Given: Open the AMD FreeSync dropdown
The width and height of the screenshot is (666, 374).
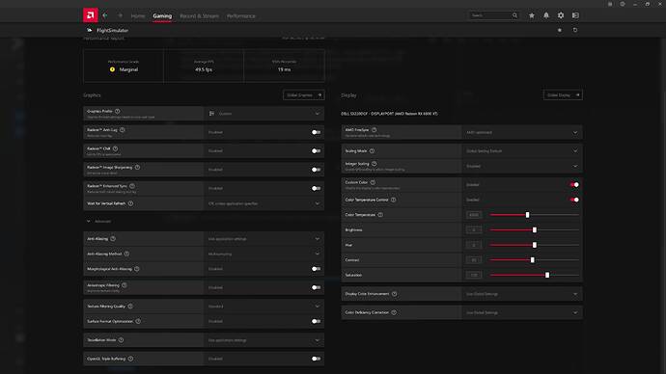Looking at the screenshot, I should click(522, 132).
